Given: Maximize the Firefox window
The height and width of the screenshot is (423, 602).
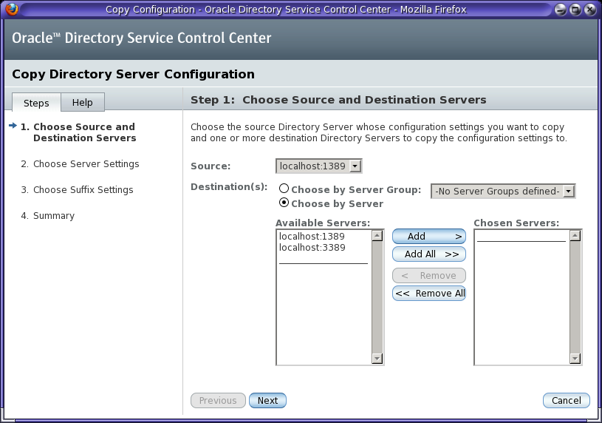Looking at the screenshot, I should (x=575, y=10).
